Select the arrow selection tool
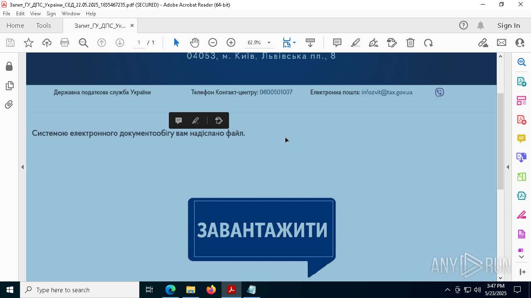 click(x=176, y=43)
